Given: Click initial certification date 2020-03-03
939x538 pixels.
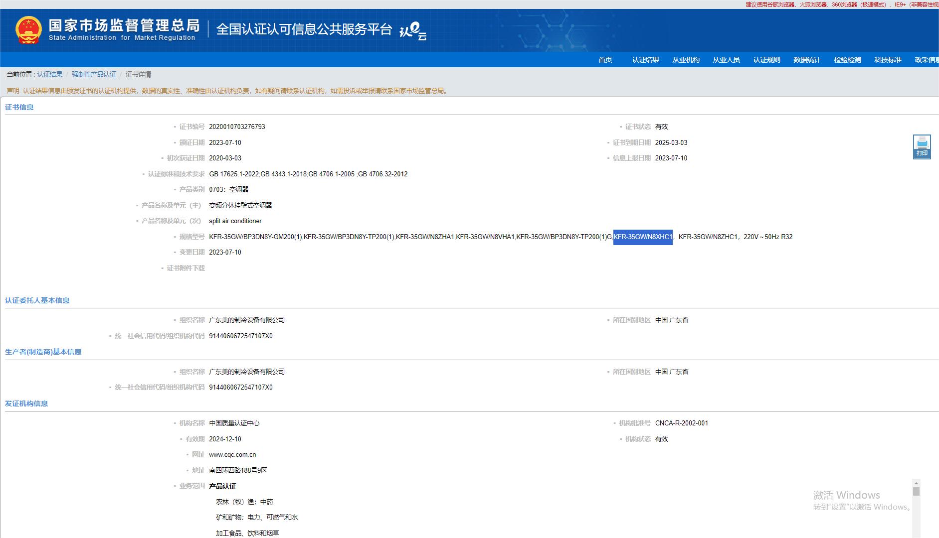Looking at the screenshot, I should click(225, 158).
